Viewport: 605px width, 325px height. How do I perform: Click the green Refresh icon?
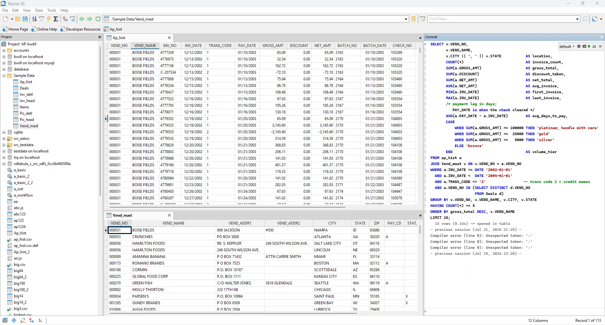pos(98,19)
